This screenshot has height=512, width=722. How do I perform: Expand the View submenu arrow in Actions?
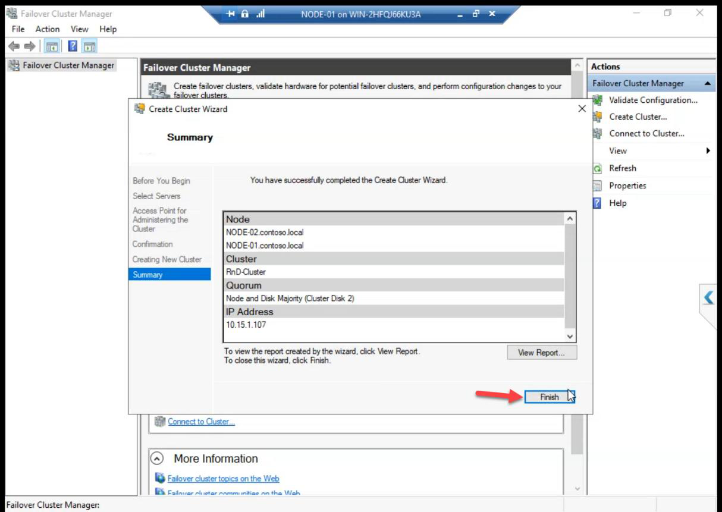tap(708, 151)
